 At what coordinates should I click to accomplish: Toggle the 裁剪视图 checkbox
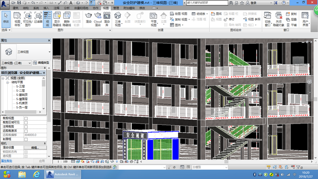point(26,118)
